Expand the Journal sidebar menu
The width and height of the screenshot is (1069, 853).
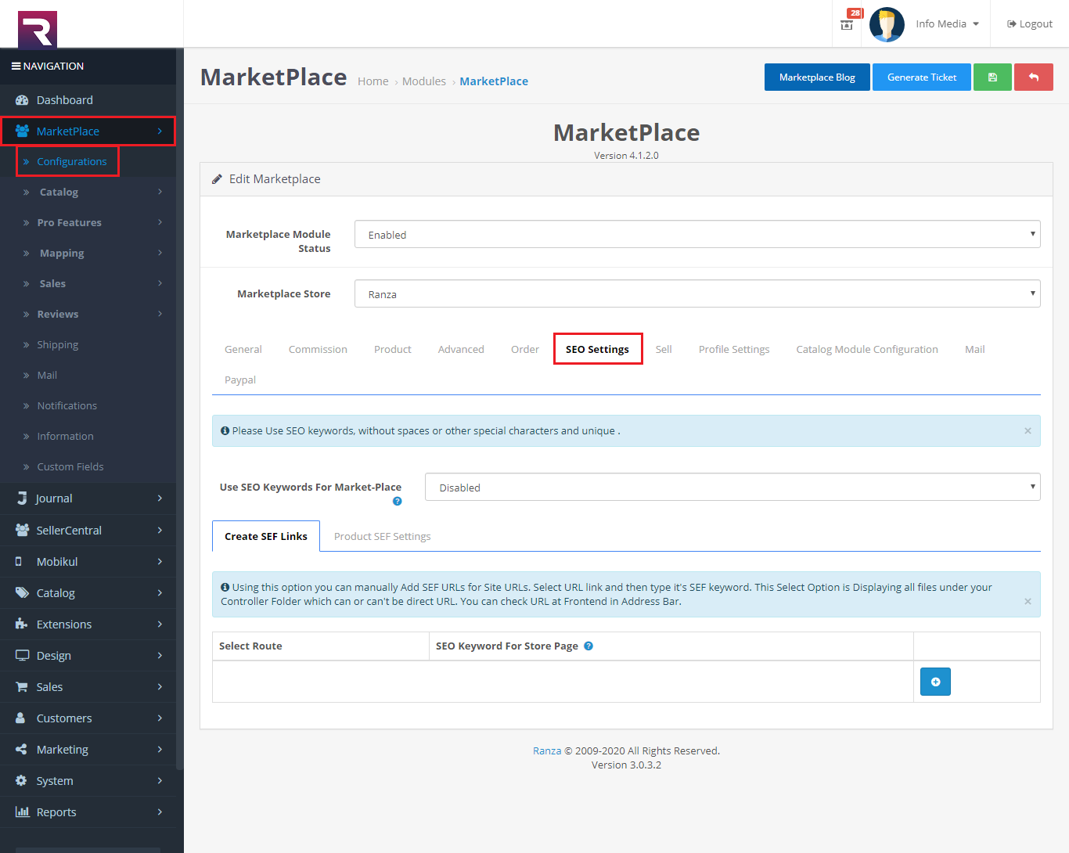pos(88,498)
